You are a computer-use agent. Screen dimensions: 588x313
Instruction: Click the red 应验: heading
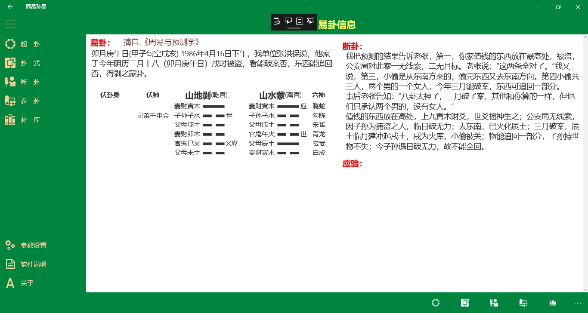(x=353, y=164)
